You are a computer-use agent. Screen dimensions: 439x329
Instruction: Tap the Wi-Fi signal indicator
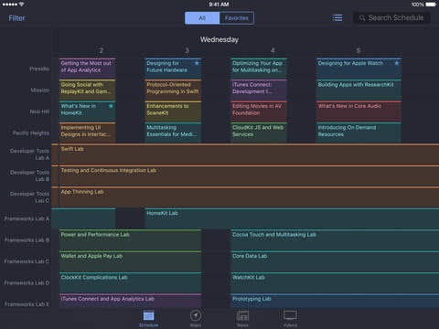click(21, 5)
